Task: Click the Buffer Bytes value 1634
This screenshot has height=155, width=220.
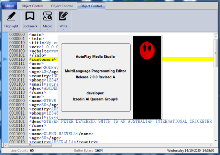Action: 99,151
